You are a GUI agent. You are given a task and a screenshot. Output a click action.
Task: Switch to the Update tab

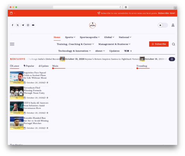44,66
